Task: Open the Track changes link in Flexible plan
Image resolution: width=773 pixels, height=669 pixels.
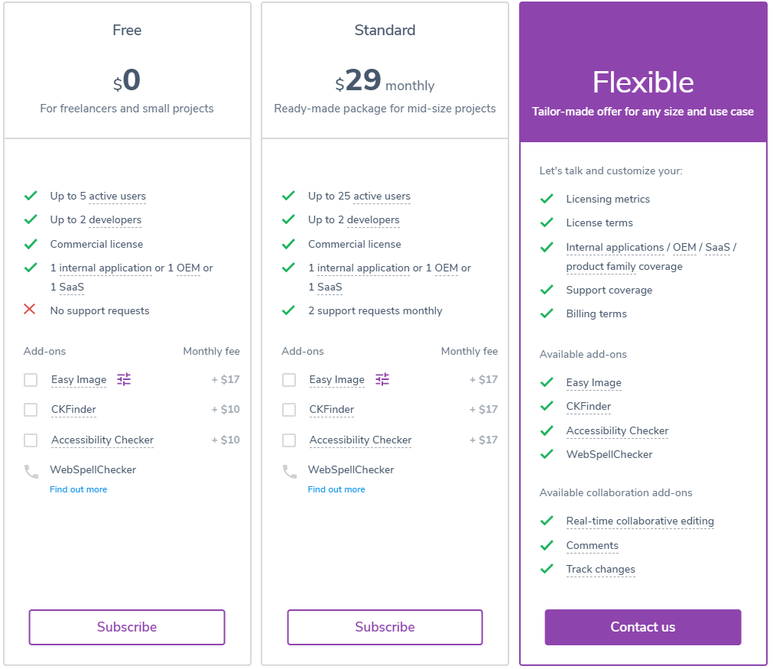Action: coord(601,569)
